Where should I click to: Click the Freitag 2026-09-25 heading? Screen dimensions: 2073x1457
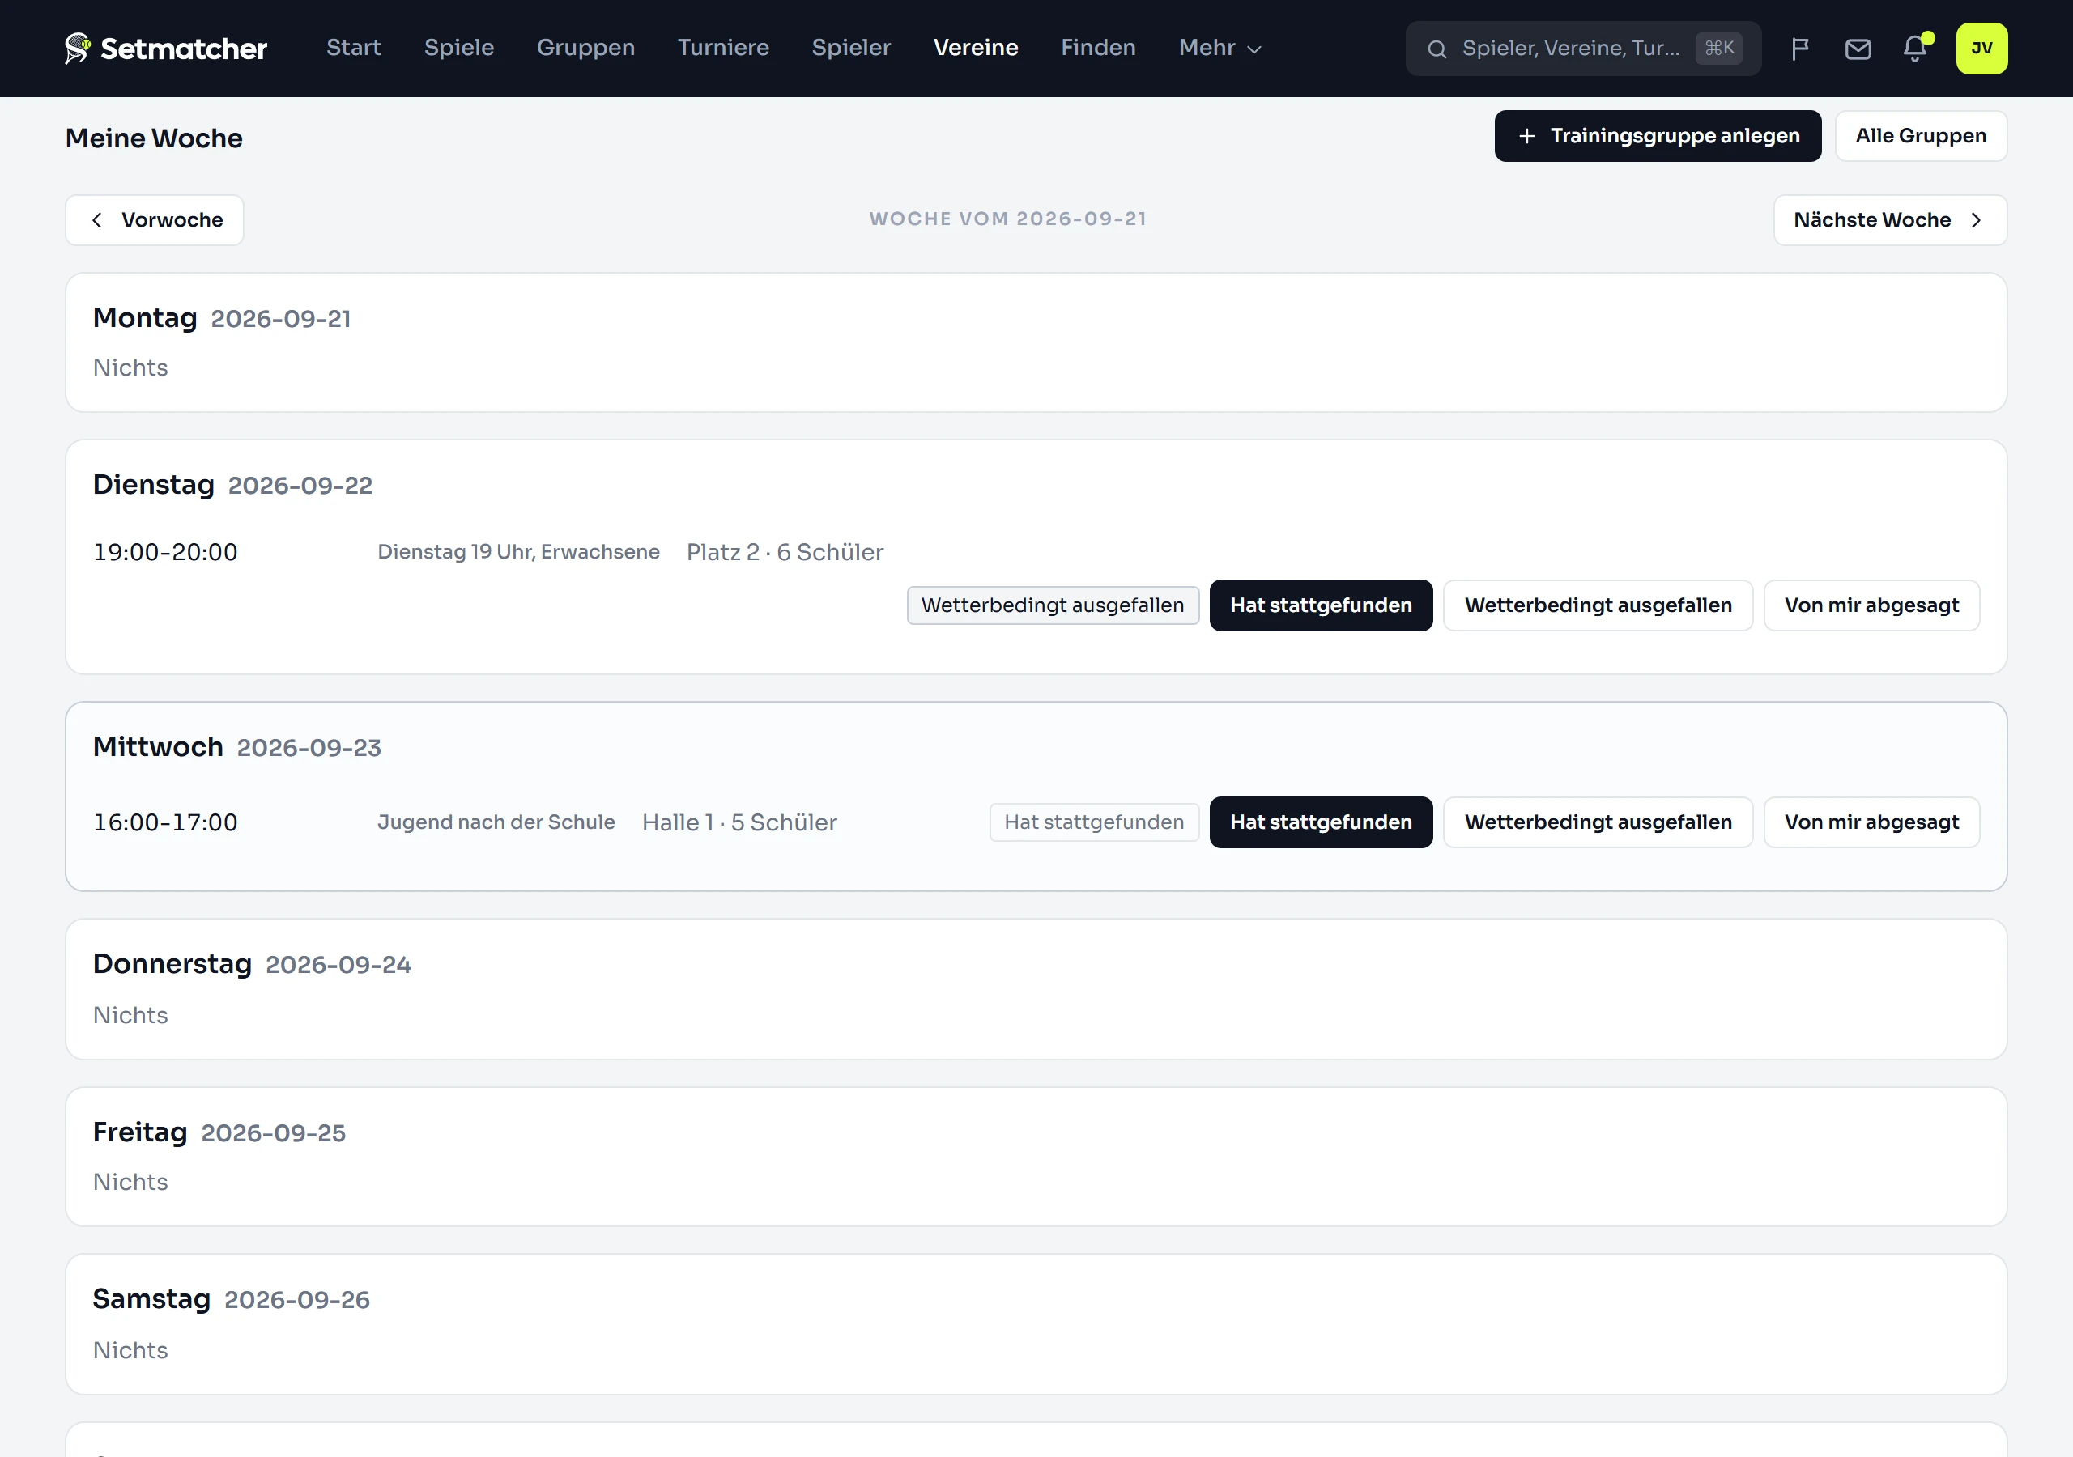[x=219, y=1132]
